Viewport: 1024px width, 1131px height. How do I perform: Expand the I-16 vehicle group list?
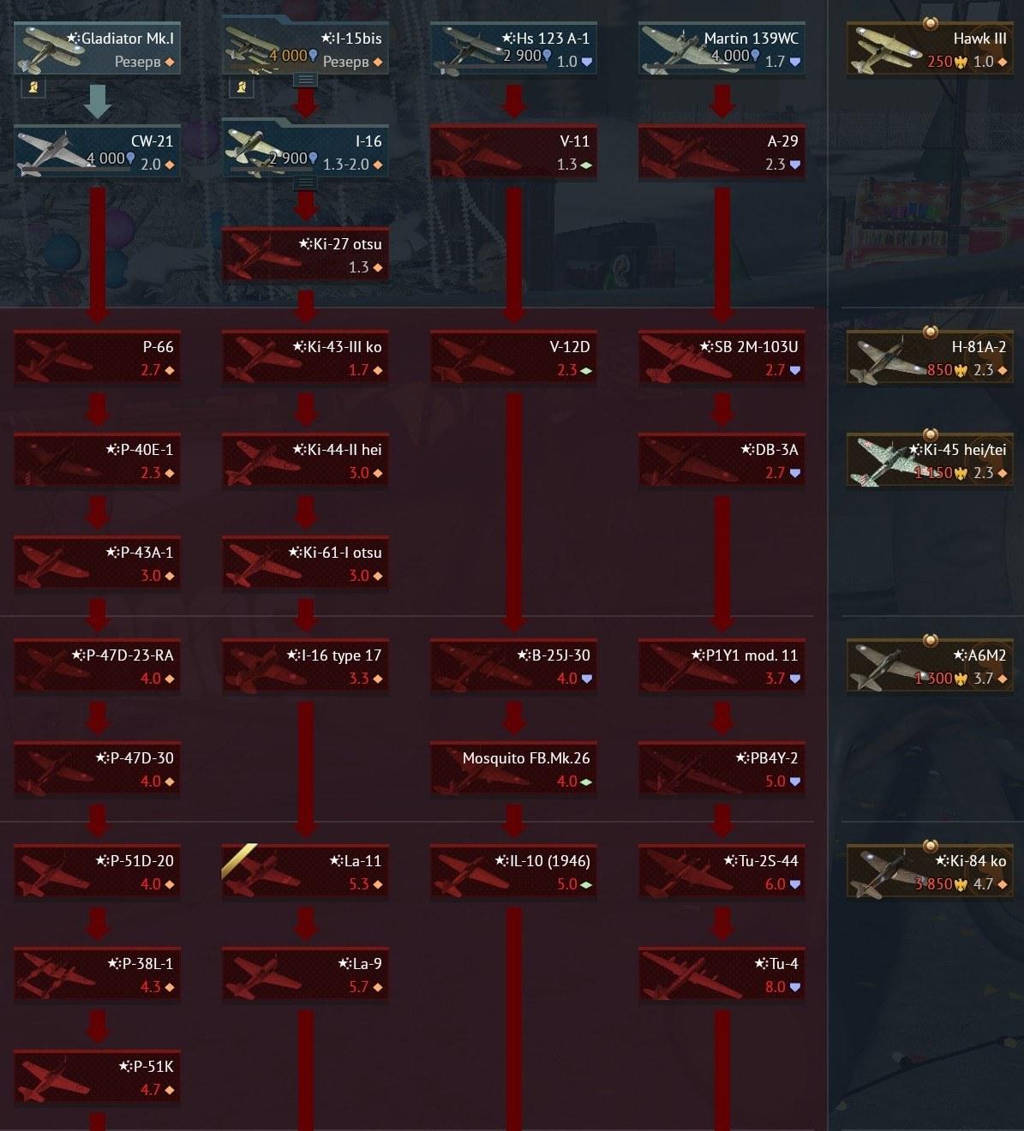tap(306, 182)
